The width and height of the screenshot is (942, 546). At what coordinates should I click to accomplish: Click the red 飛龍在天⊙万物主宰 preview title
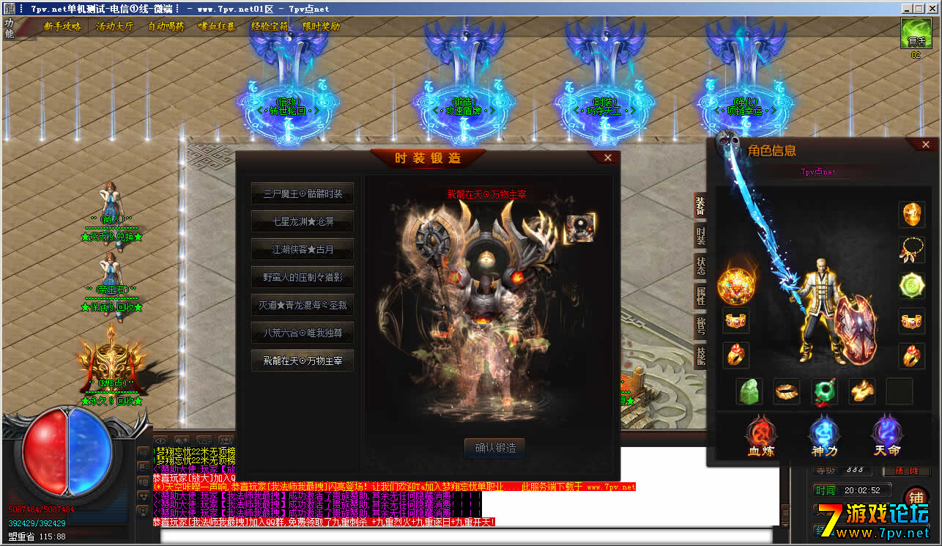(x=486, y=195)
